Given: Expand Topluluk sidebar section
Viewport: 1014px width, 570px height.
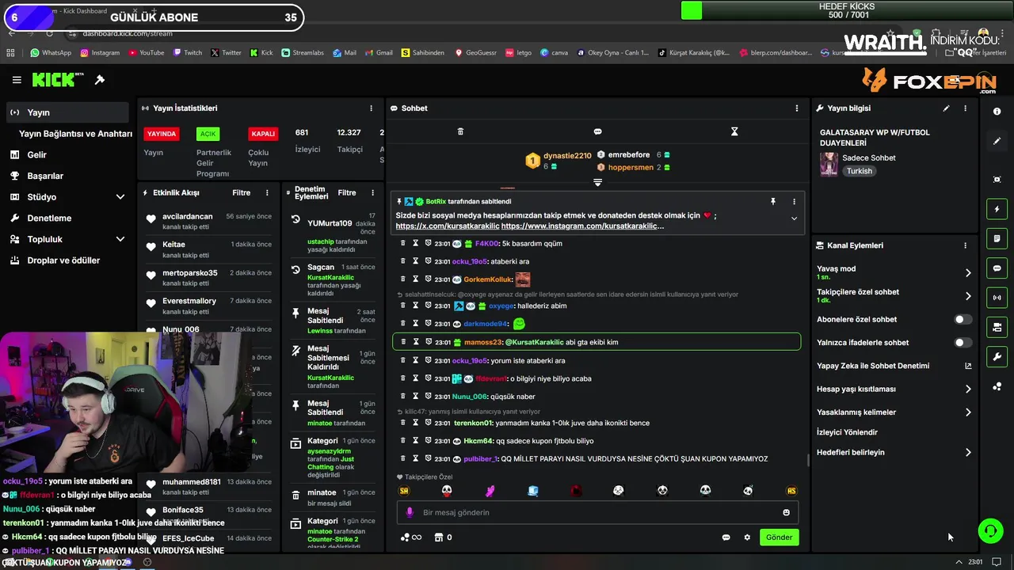Looking at the screenshot, I should pos(120,239).
